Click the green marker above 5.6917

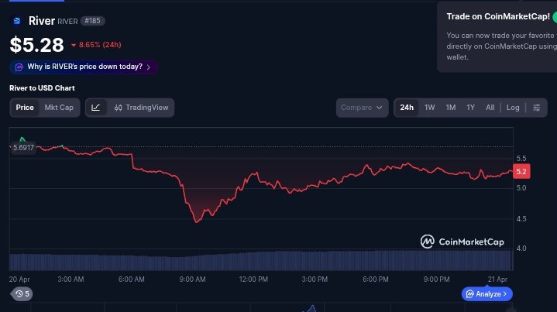[22, 139]
